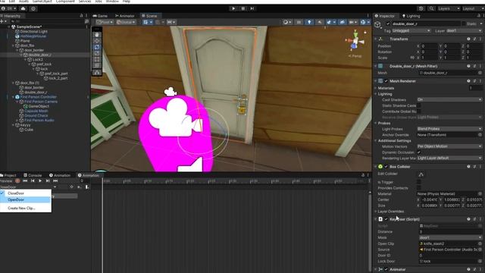
Task: Switch to the Lighting tab
Action: coord(411,16)
